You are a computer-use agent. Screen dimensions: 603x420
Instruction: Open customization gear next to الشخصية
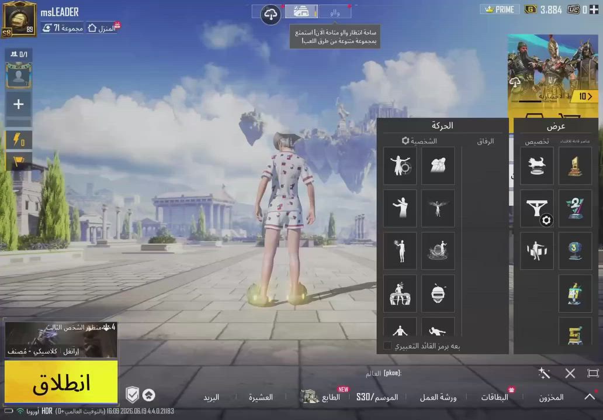coord(406,140)
